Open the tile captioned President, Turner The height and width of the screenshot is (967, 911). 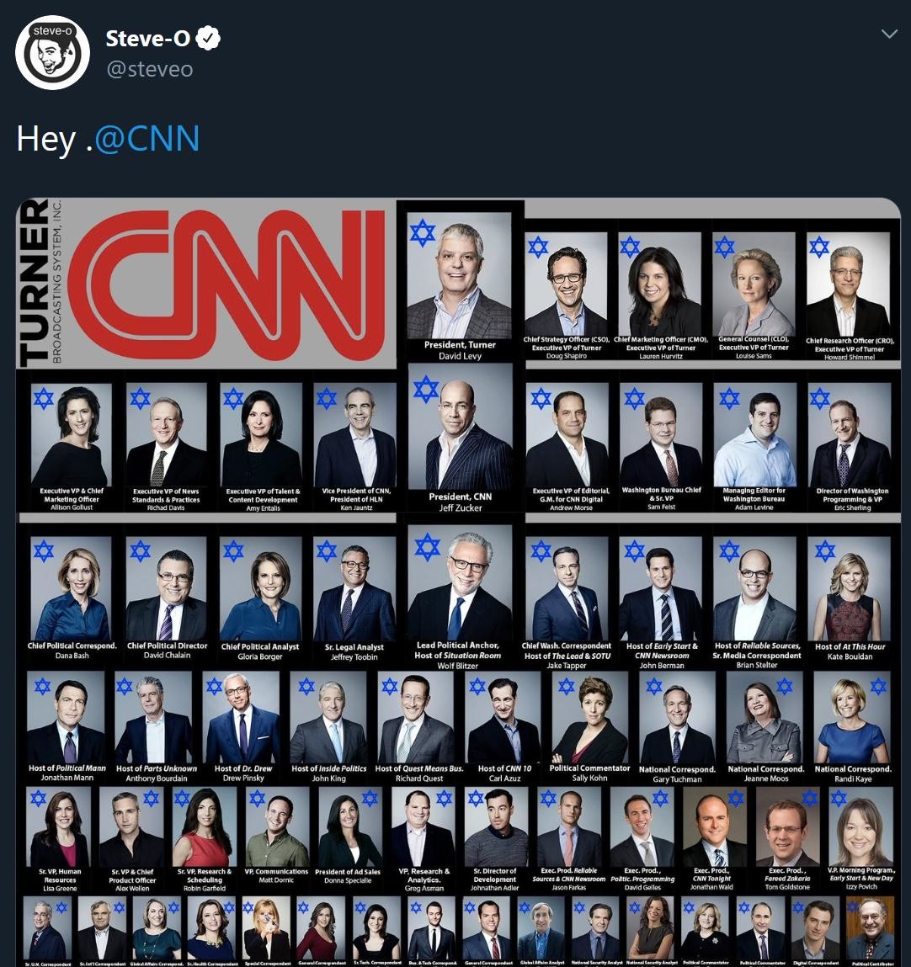460,285
